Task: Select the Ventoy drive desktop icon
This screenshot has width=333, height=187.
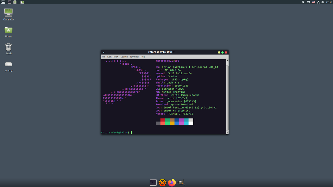Action: 9,66
